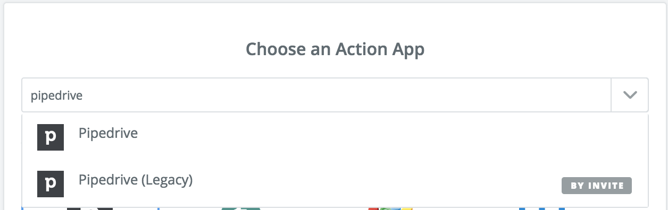This screenshot has width=668, height=210.
Task: Click the Pipedrive (Legacy) text label
Action: click(136, 180)
